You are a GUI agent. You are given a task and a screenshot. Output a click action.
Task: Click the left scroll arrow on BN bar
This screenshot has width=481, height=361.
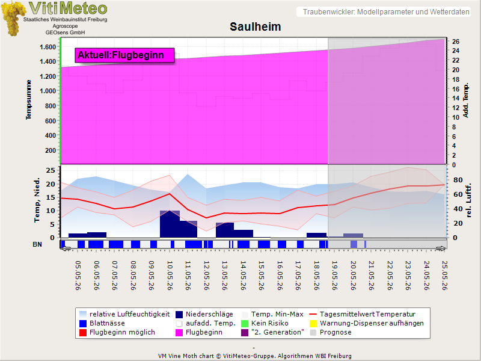pos(66,248)
